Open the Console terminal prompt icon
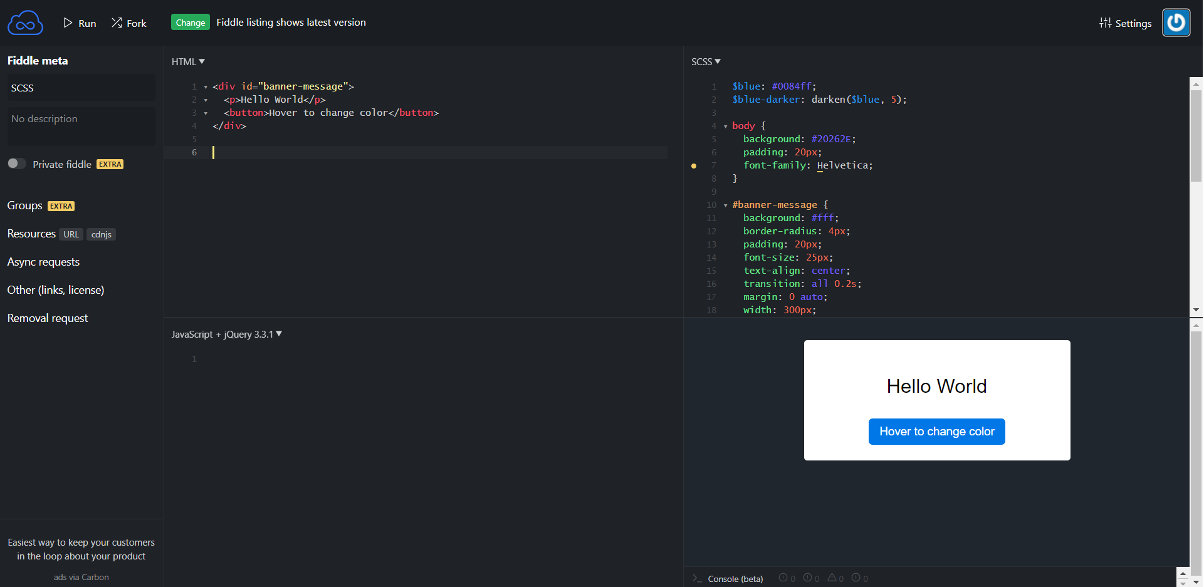The width and height of the screenshot is (1204, 587). pos(697,578)
